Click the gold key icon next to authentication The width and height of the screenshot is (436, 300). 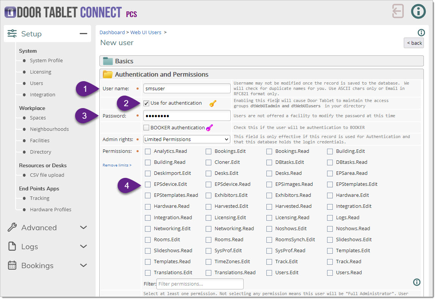point(213,103)
